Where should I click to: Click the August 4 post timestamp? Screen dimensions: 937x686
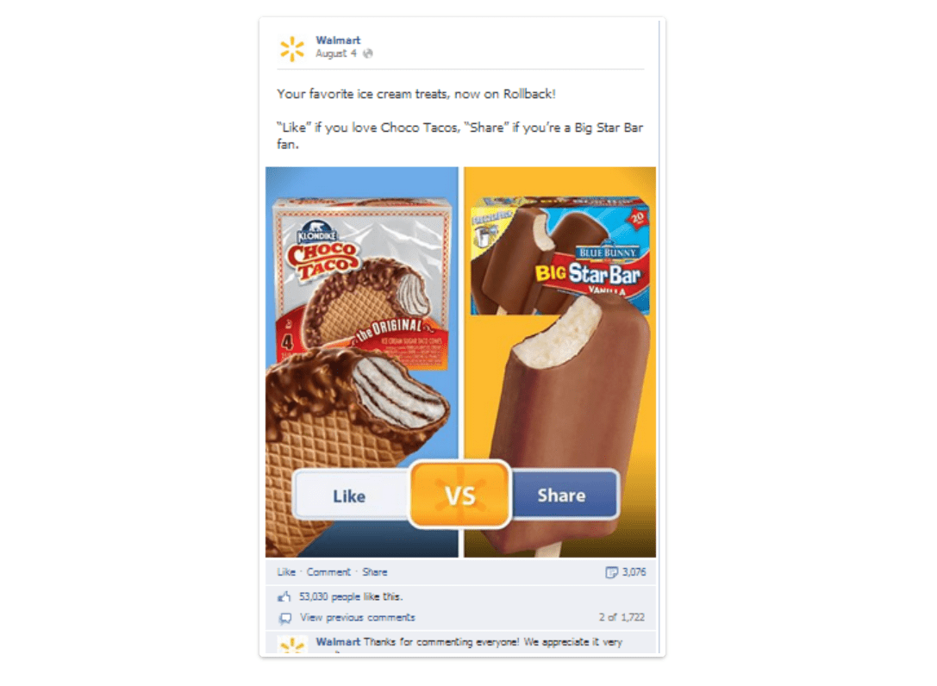[x=336, y=53]
